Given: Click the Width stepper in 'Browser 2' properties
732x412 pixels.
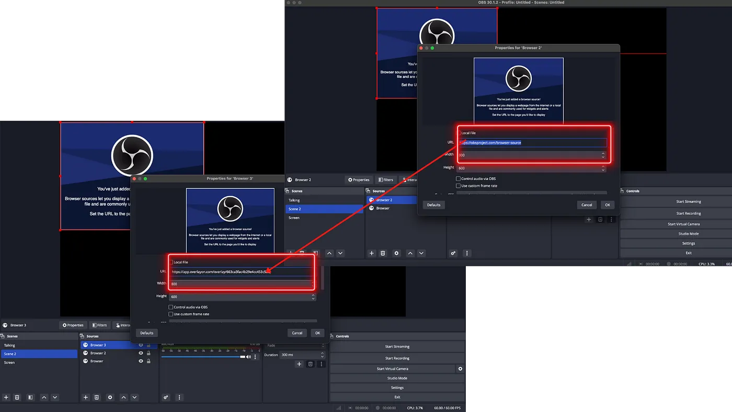Looking at the screenshot, I should pos(603,155).
